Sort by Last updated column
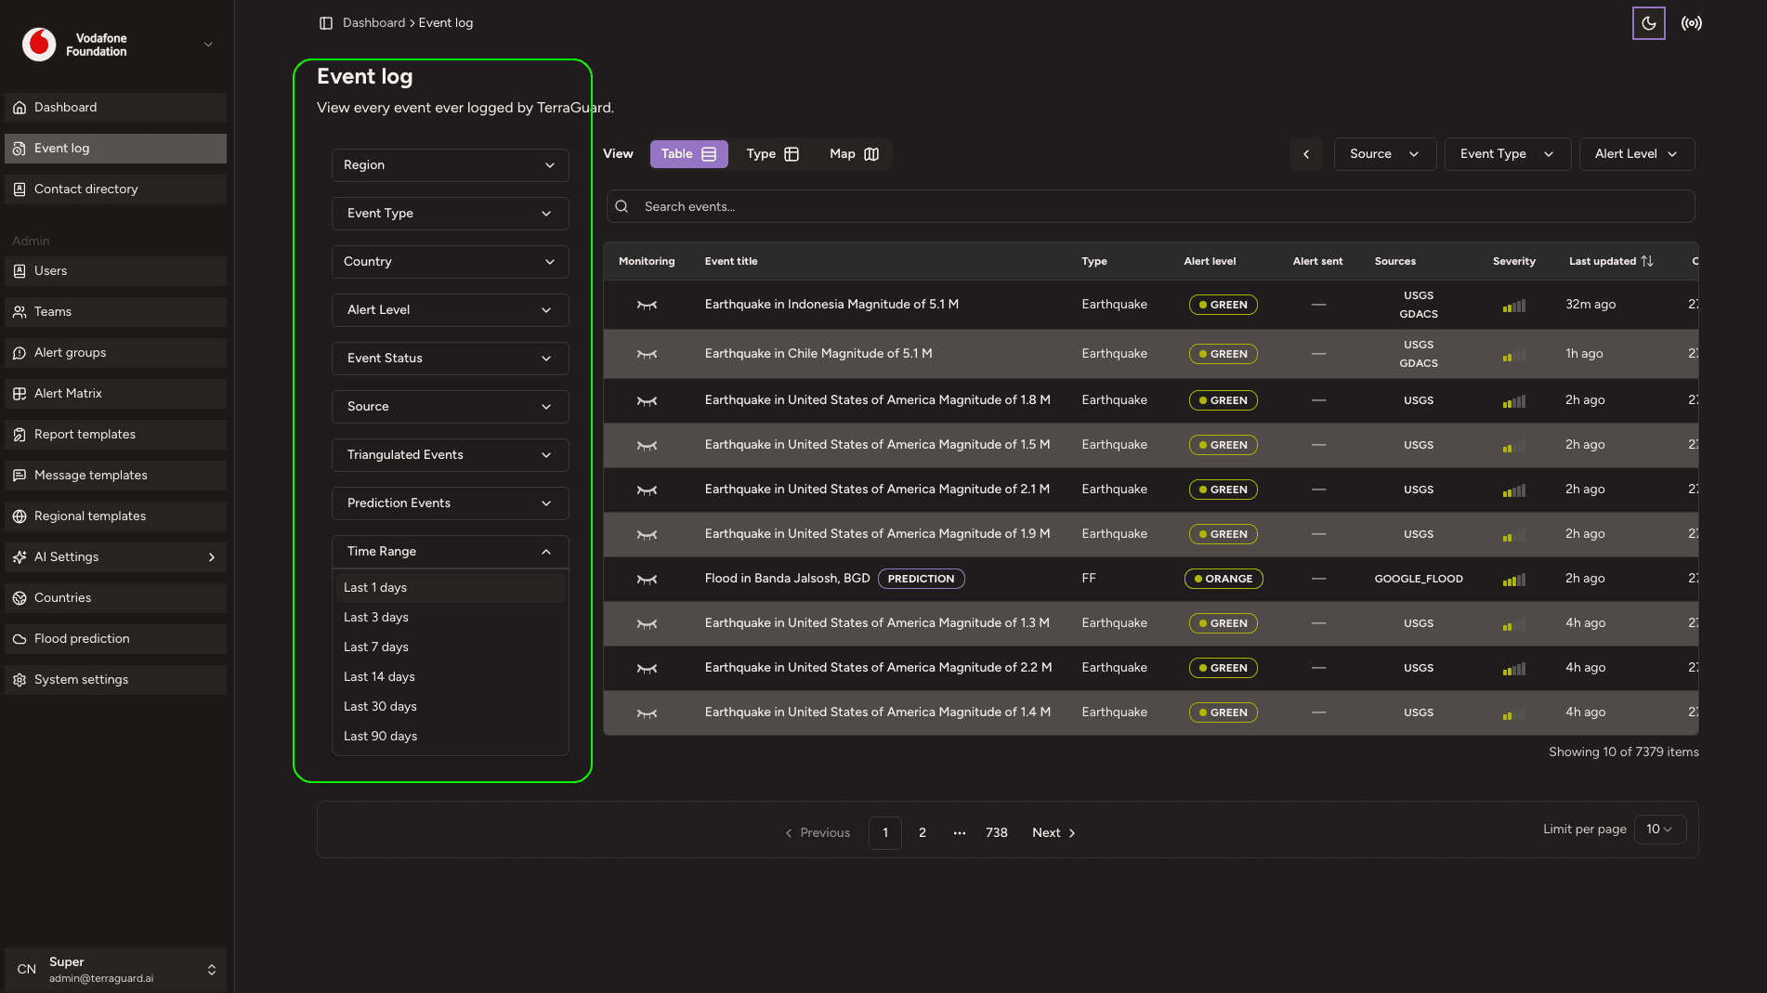 click(x=1611, y=262)
